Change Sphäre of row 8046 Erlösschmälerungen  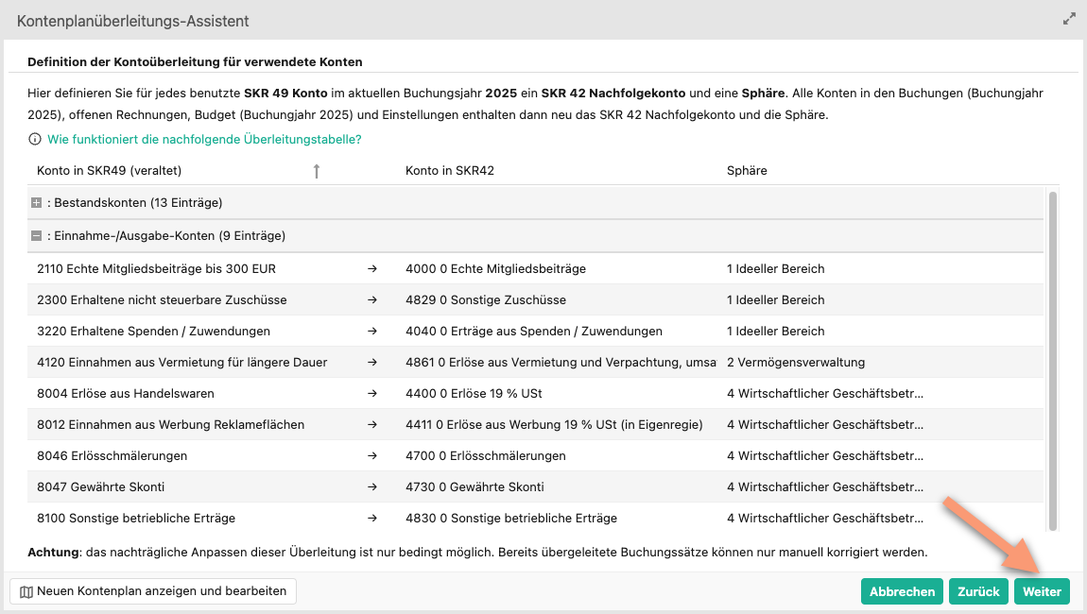825,456
